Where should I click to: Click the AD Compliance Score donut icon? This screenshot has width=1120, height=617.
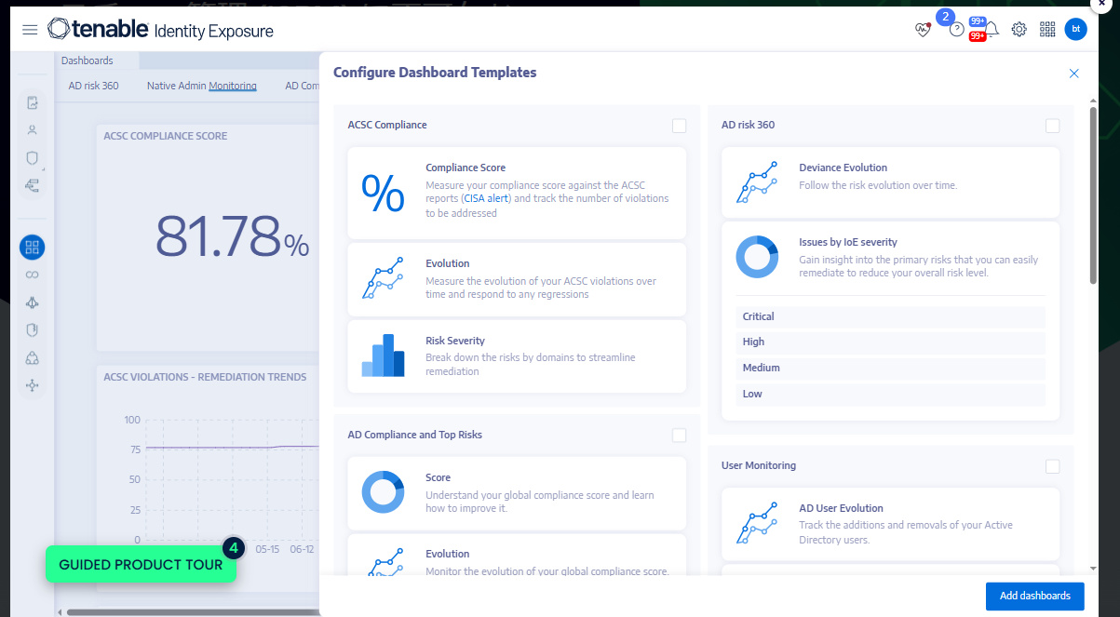tap(383, 491)
